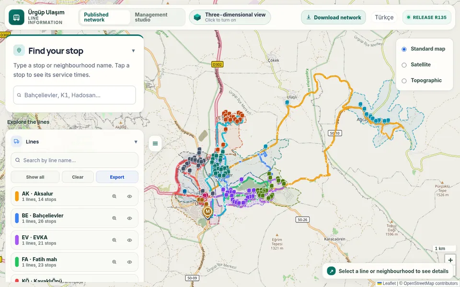This screenshot has width=460, height=287.
Task: Click the Download network button
Action: (x=333, y=17)
